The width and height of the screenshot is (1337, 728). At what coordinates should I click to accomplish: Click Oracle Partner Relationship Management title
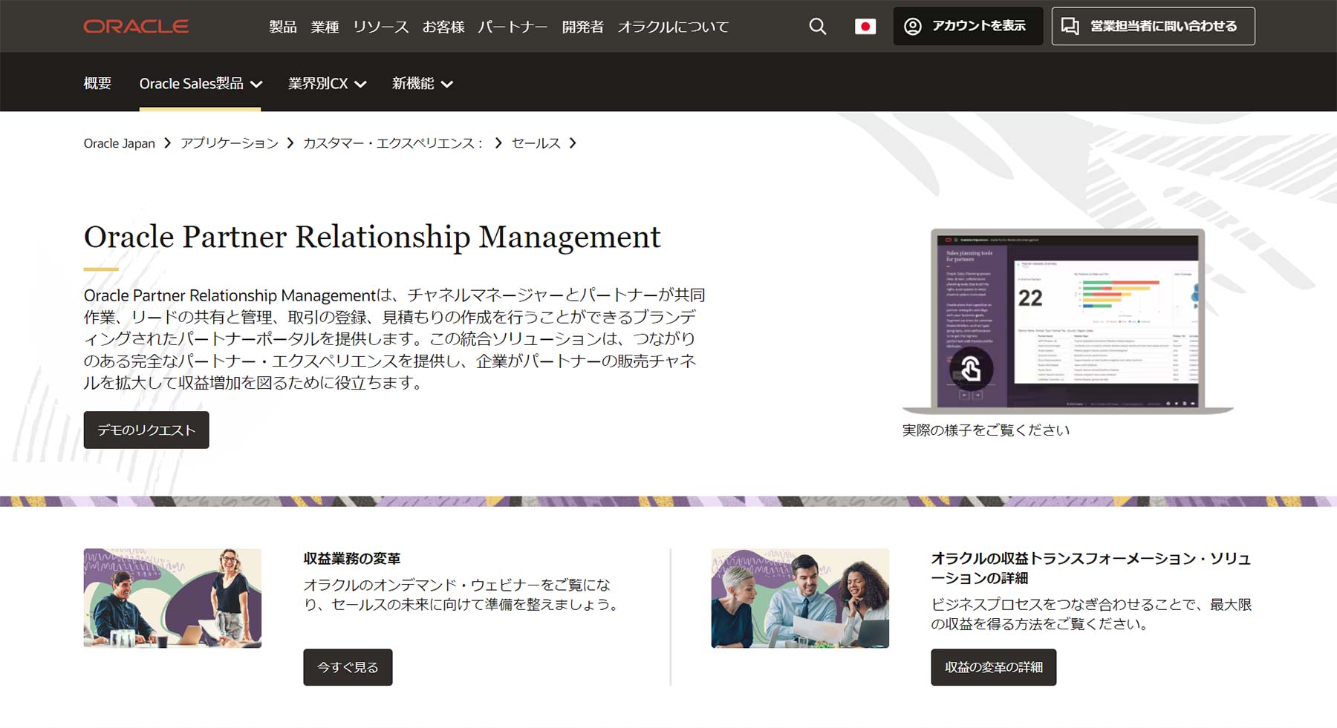click(372, 237)
